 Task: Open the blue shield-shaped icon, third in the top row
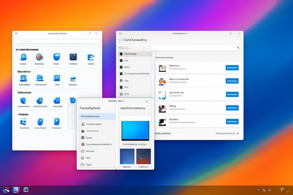tap(57, 57)
